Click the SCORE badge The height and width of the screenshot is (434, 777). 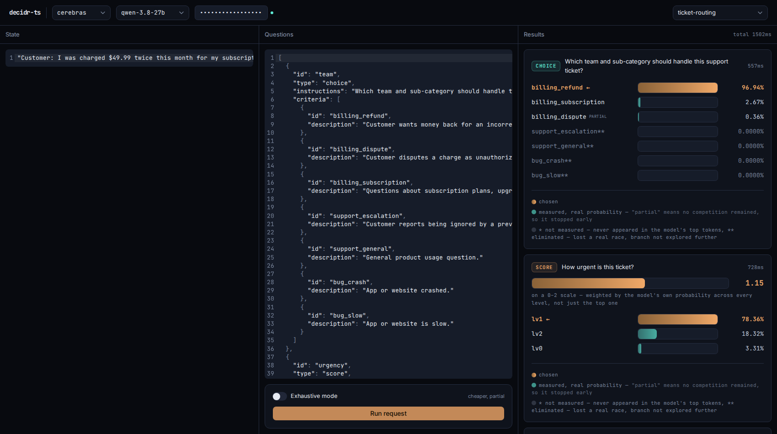pyautogui.click(x=544, y=267)
